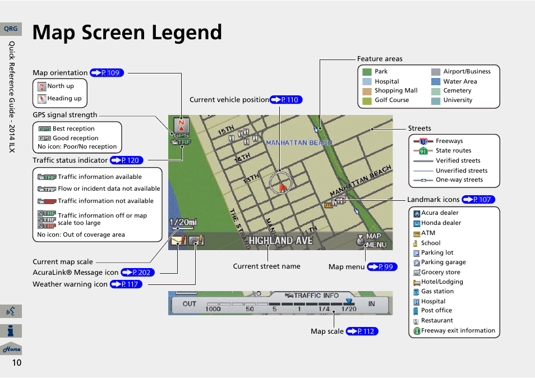Click the Freeway exit information icon
This screenshot has width=535, height=378.
pos(417,331)
